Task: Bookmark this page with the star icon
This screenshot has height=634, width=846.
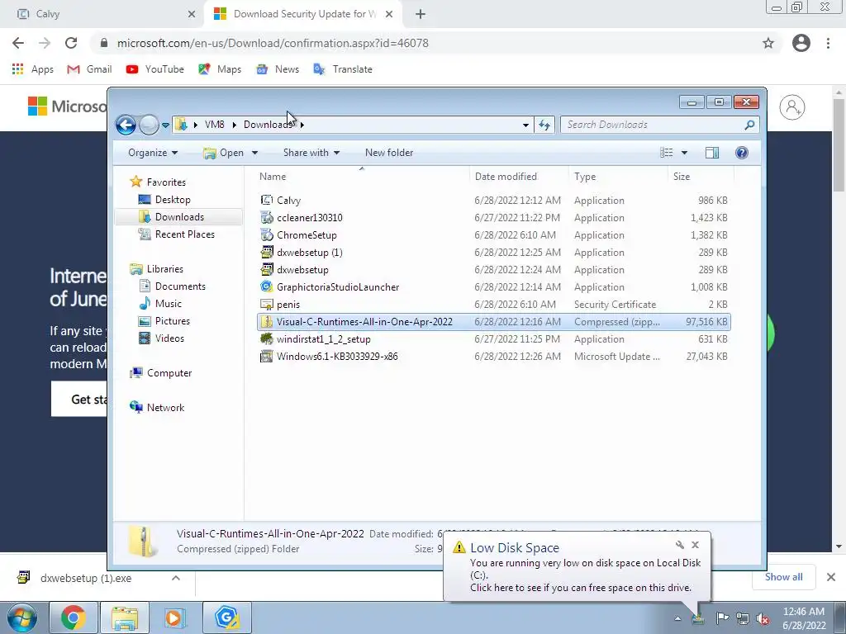Action: click(768, 43)
